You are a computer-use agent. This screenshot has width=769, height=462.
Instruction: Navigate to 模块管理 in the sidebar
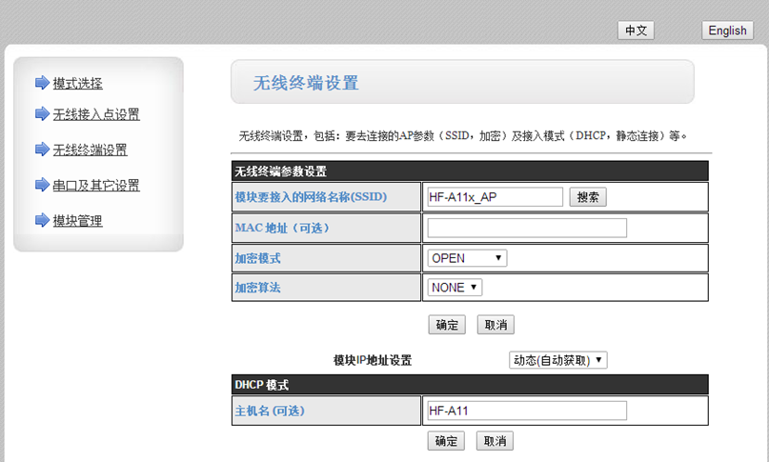tap(77, 221)
